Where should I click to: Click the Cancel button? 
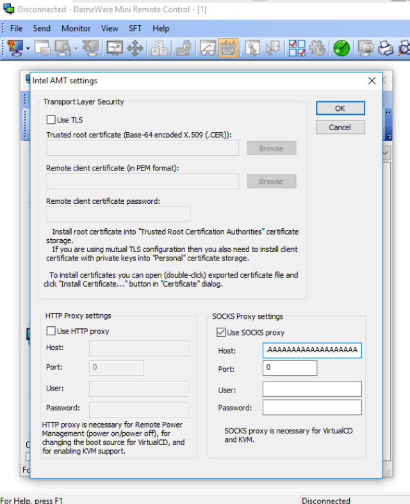(x=340, y=127)
